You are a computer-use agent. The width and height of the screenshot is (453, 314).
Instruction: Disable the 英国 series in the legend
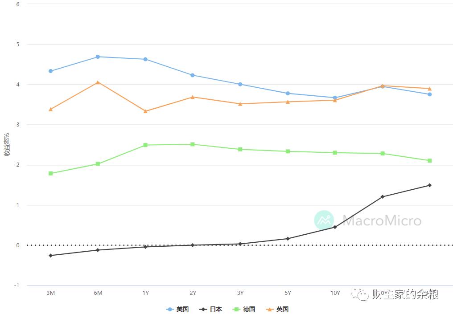click(x=277, y=309)
